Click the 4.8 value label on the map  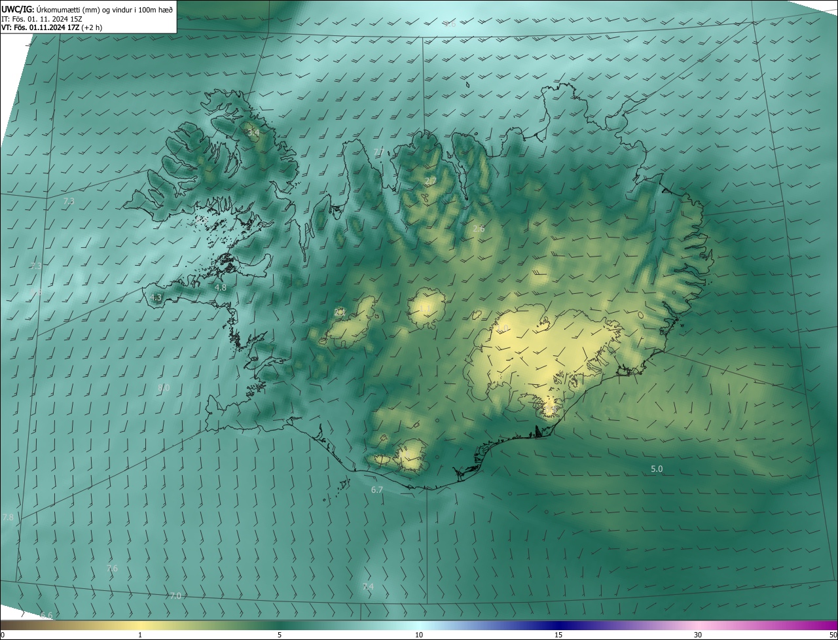coord(221,287)
